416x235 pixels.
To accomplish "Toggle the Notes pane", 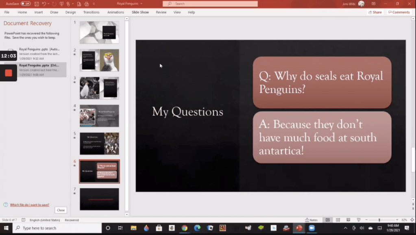I will 311,220.
